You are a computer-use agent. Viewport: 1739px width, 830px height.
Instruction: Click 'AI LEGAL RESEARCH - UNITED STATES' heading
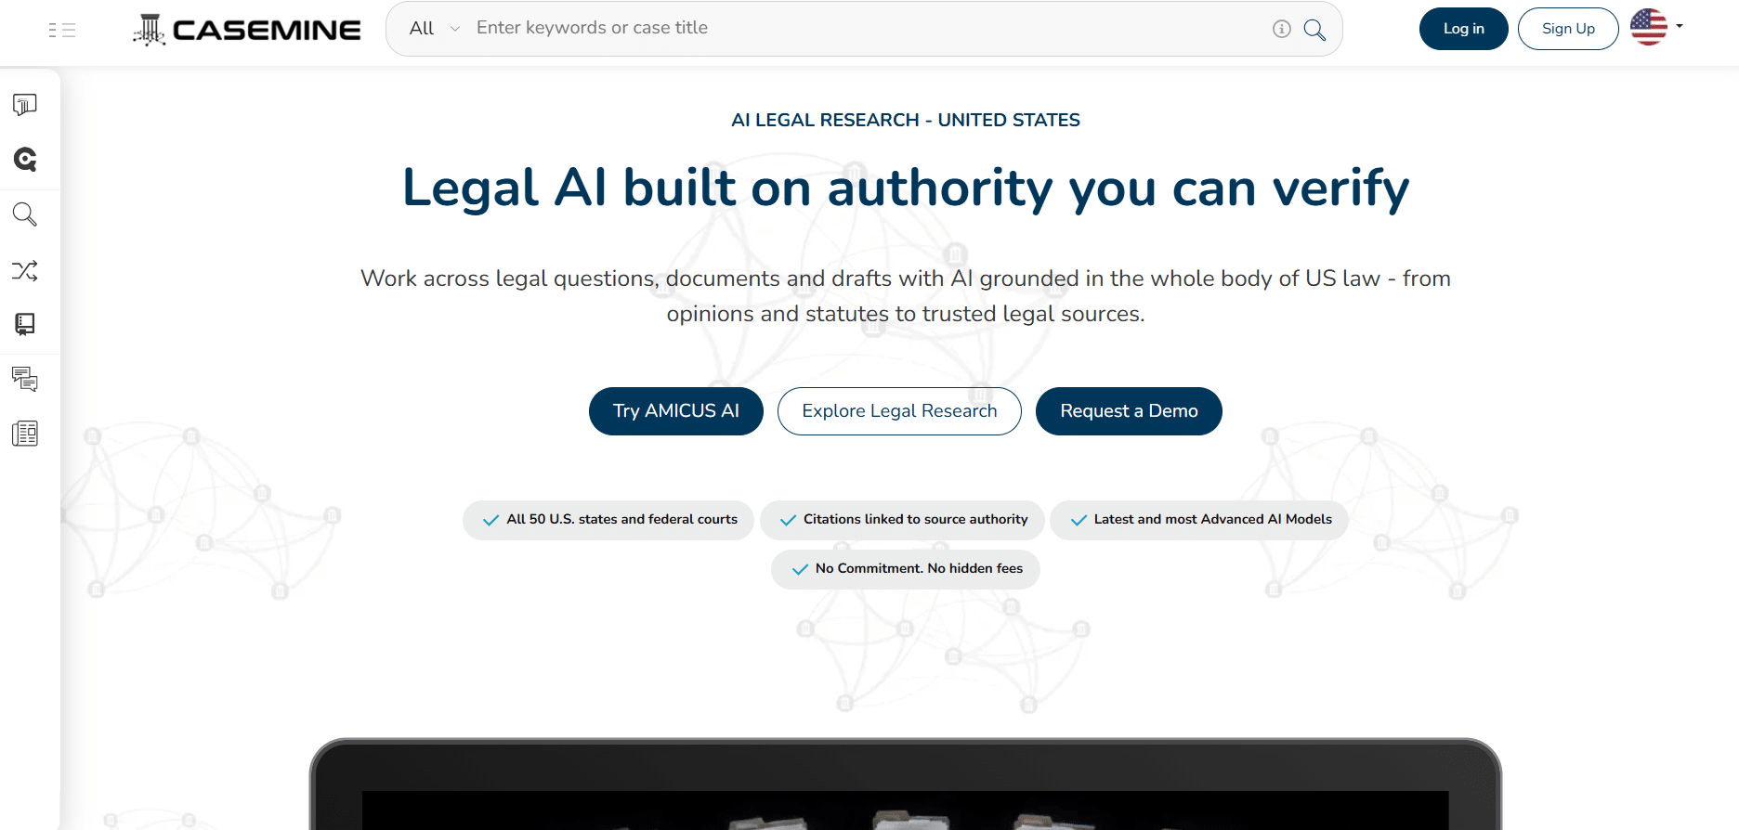click(x=906, y=120)
